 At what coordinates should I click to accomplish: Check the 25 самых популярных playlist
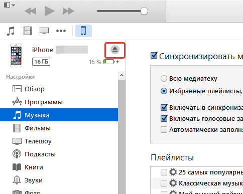pos(164,172)
